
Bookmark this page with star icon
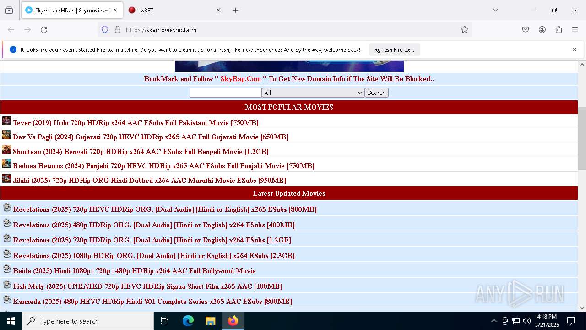[465, 30]
